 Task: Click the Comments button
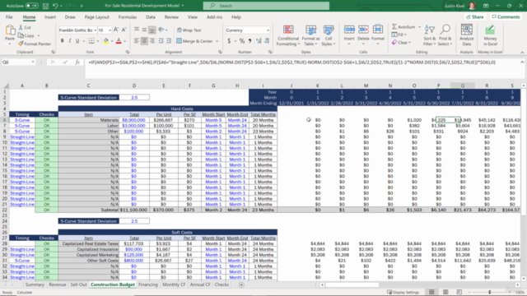(x=506, y=16)
